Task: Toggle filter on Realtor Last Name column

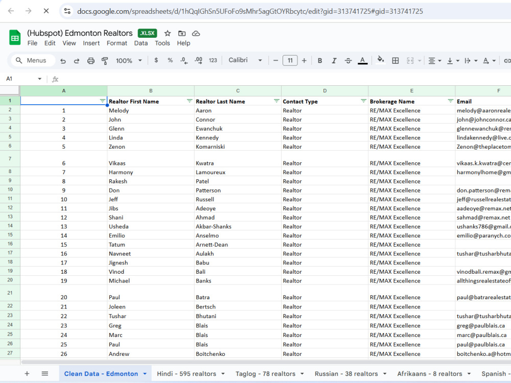Action: (x=276, y=101)
